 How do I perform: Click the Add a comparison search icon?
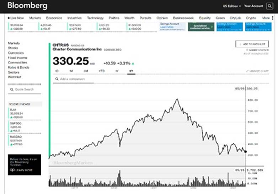[x=57, y=79]
